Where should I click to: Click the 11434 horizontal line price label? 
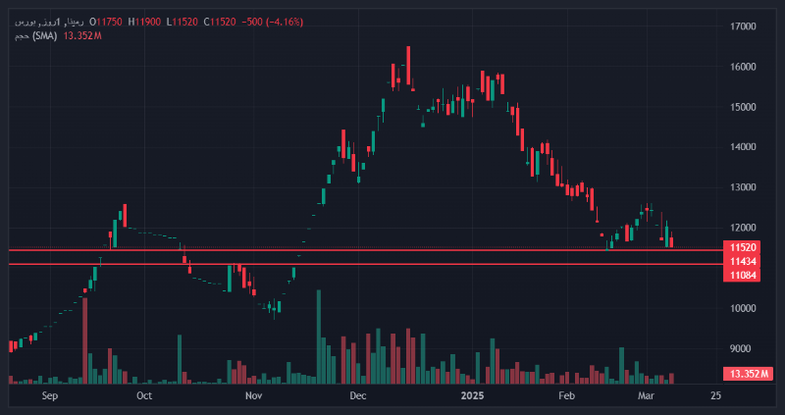742,261
